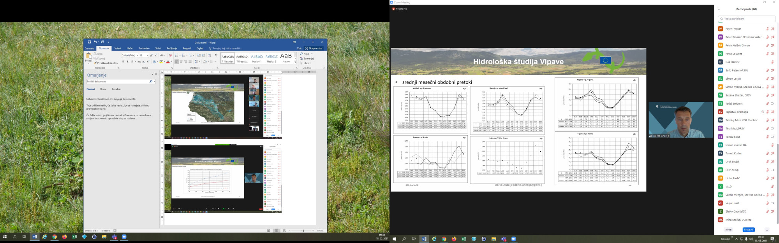Sort paragraphs with the A-Z icon
Viewport: 779px width, 243px height.
[x=210, y=55]
